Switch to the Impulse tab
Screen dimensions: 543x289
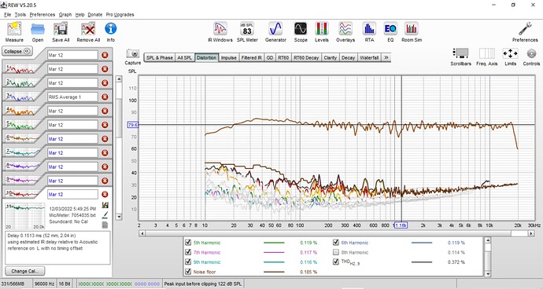[x=228, y=58]
